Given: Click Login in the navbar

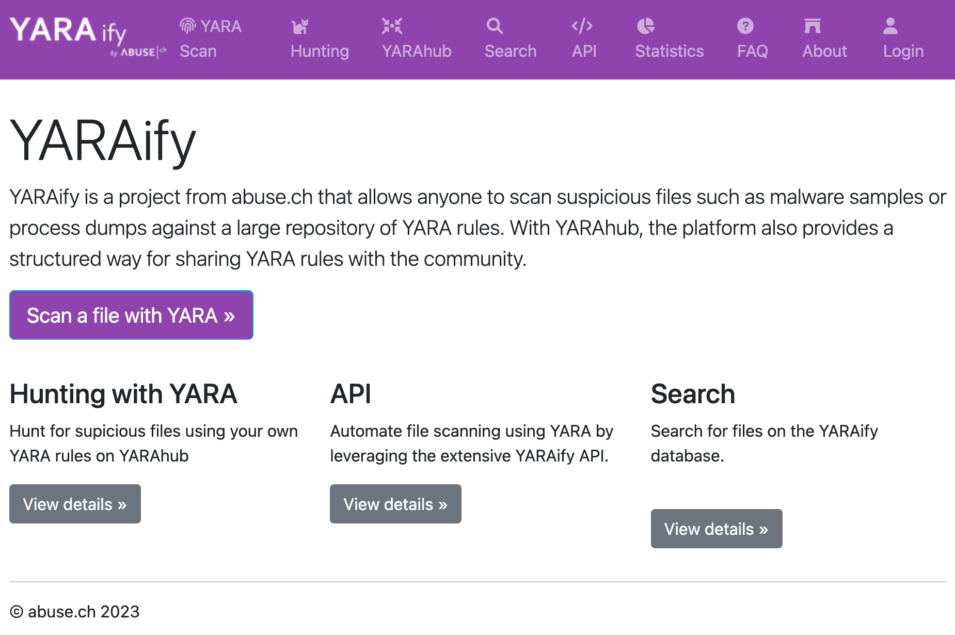Looking at the screenshot, I should click(903, 39).
